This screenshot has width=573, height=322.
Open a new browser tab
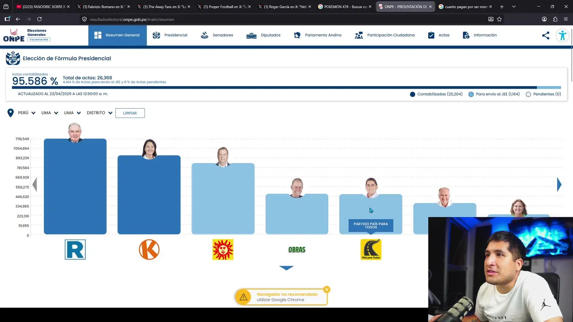tap(502, 7)
